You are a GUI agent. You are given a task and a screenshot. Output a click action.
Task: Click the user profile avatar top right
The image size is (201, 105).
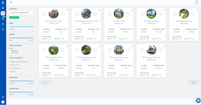point(197,2)
